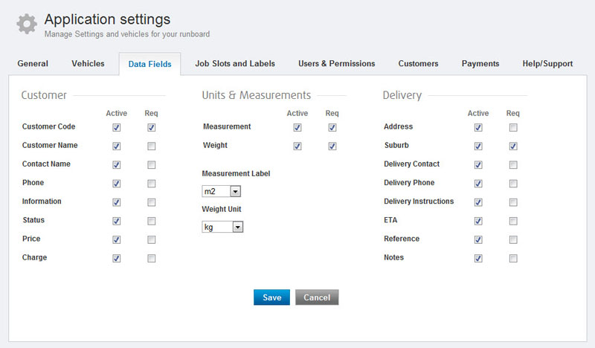The image size is (595, 348).
Task: Open the Payments tab
Action: pyautogui.click(x=480, y=63)
